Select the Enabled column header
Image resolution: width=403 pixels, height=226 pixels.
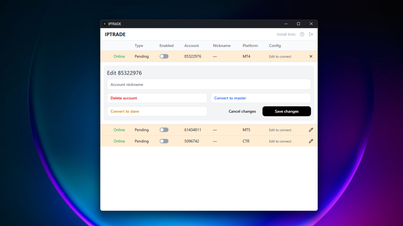point(167,46)
